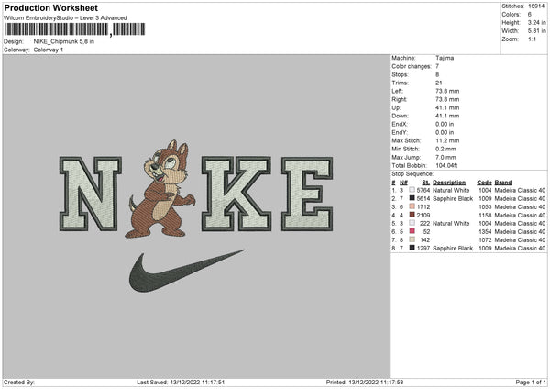Click the 'Page 1 of 1' indicator
Image resolution: width=550 pixels, height=389 pixels.
point(531,382)
